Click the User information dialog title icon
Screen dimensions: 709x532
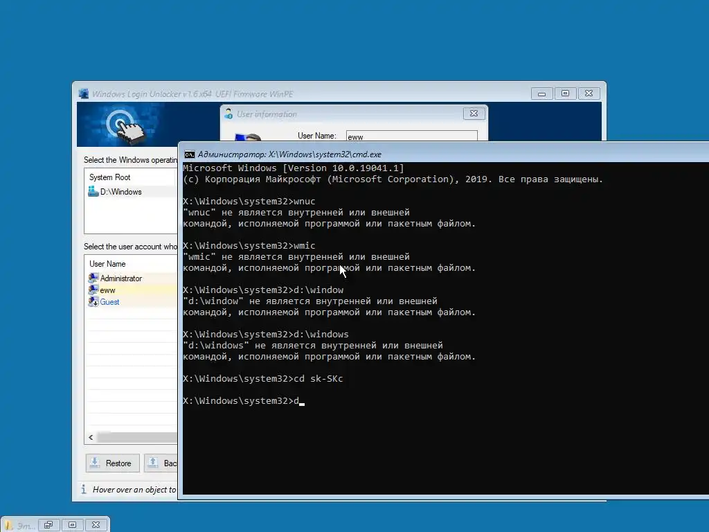coord(228,114)
